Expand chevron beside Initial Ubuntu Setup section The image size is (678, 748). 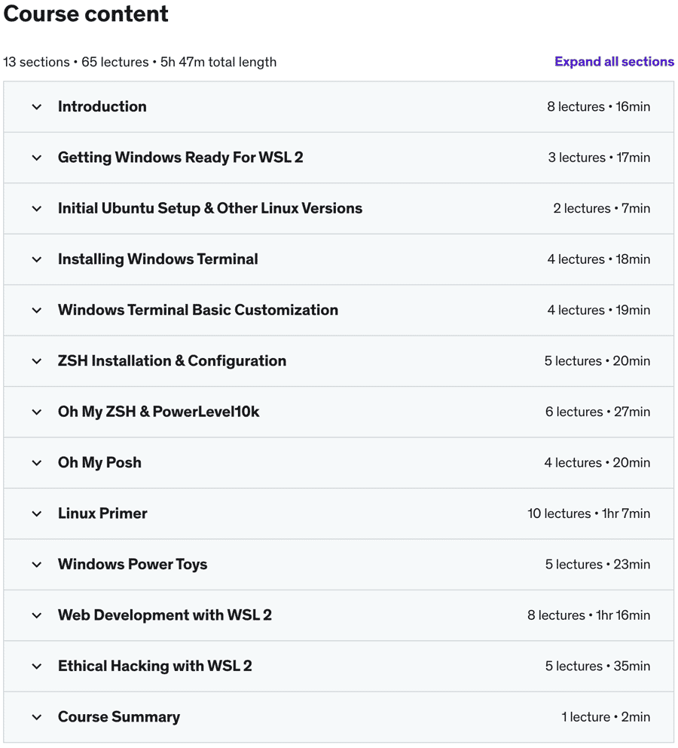(x=37, y=208)
